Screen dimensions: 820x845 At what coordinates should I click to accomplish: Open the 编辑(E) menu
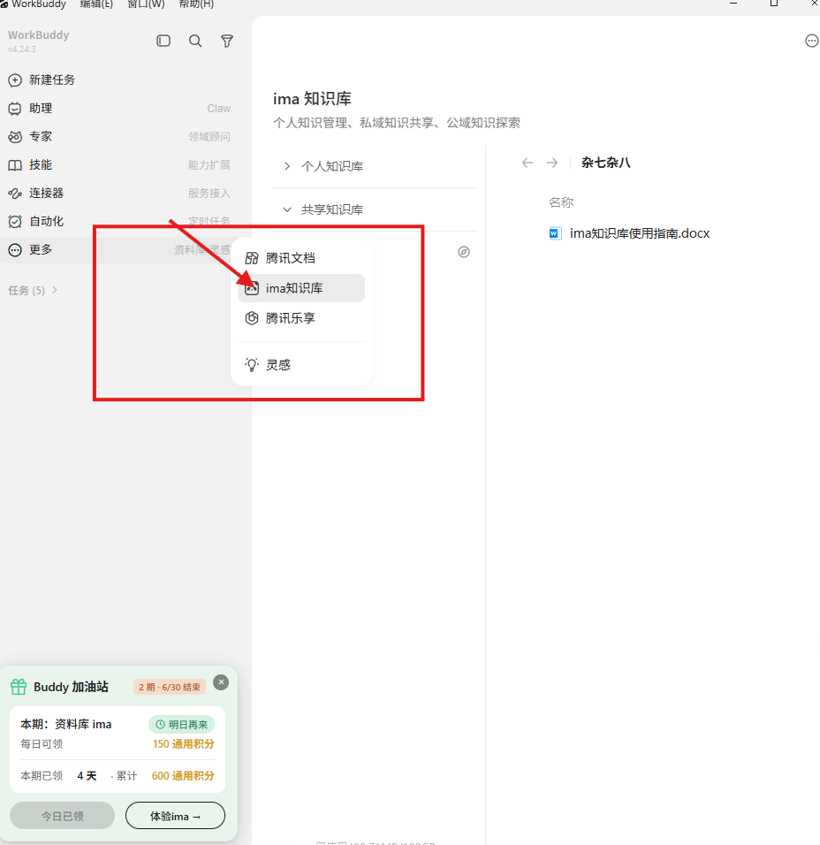pyautogui.click(x=96, y=4)
